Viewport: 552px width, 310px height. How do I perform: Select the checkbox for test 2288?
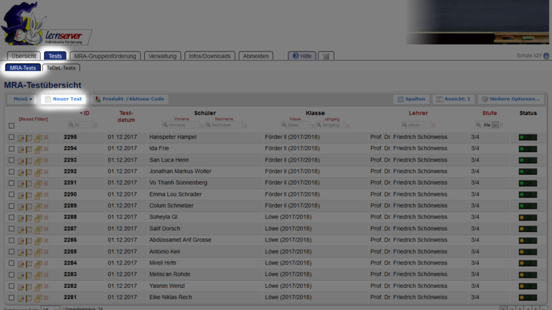[11, 217]
